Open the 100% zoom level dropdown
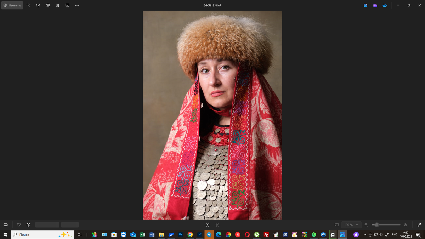Image resolution: width=425 pixels, height=239 pixels. (351, 224)
